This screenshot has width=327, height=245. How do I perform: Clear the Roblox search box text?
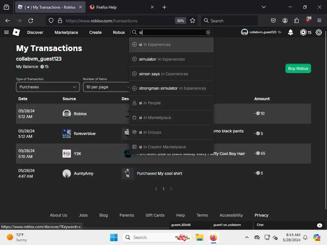208,32
